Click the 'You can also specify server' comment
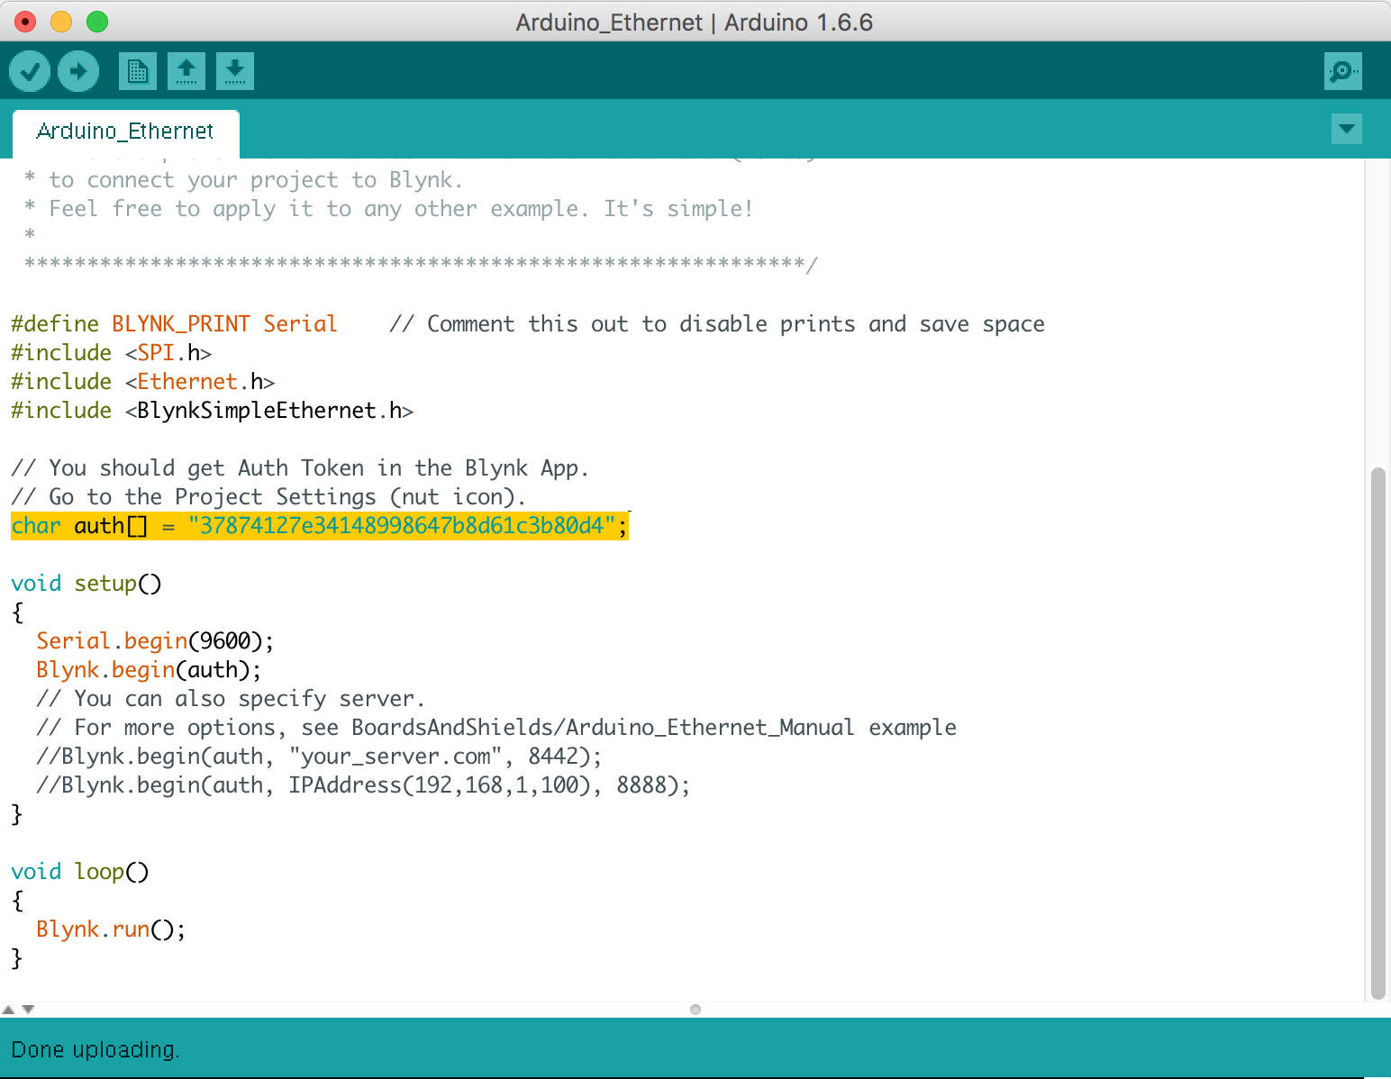 231,699
